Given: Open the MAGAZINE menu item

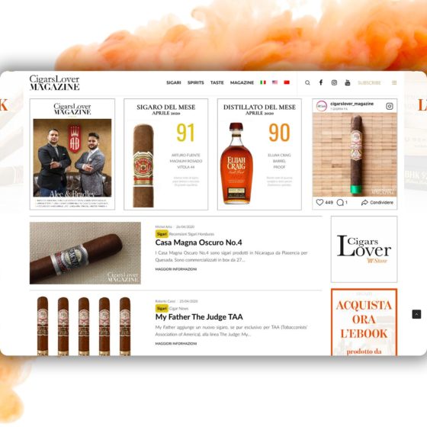Looking at the screenshot, I should coord(242,82).
